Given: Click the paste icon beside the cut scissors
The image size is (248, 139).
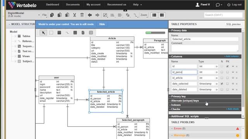Looking at the screenshot, I should coord(67,15).
